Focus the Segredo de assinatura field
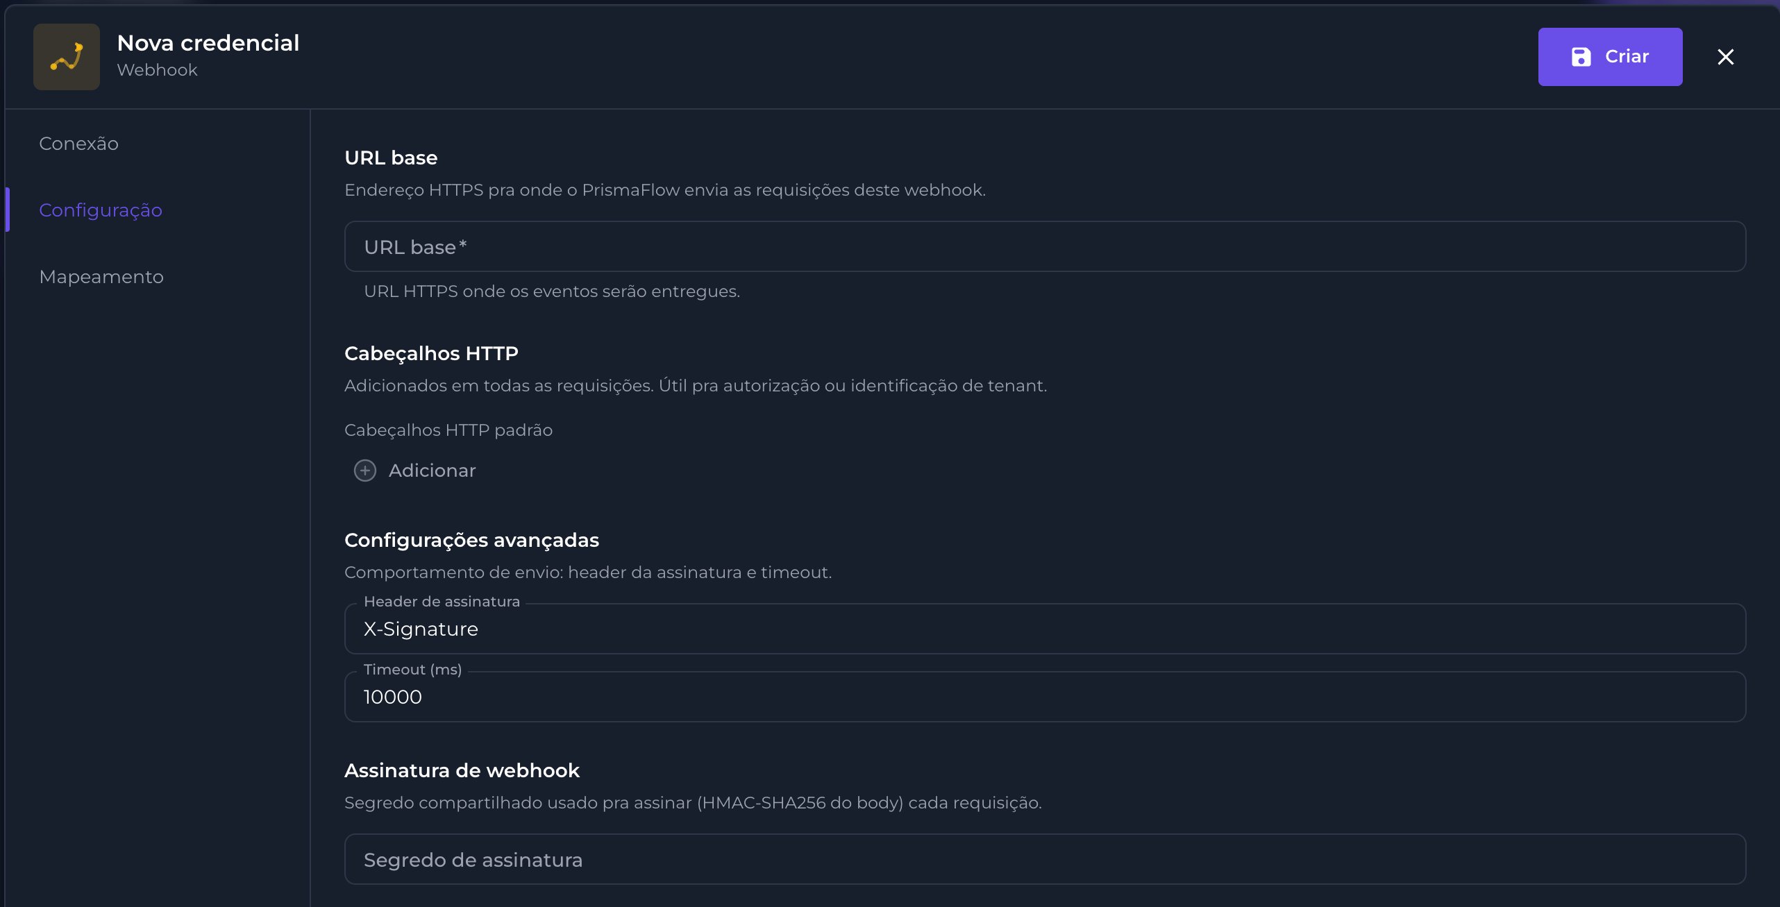This screenshot has width=1780, height=907. 1045,859
